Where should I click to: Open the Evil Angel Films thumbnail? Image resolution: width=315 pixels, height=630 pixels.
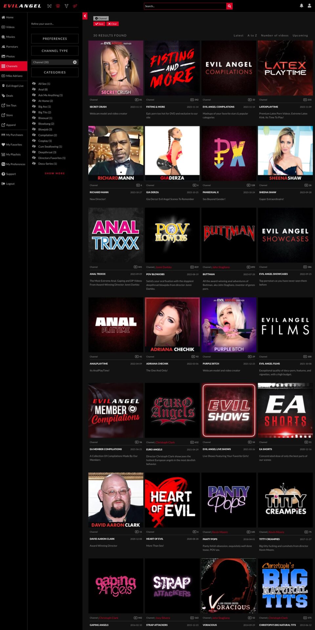click(285, 325)
